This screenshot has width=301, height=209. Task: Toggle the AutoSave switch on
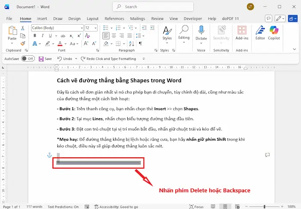tap(28, 58)
